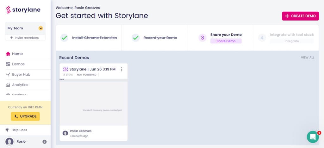Open Help Docs link

19,130
